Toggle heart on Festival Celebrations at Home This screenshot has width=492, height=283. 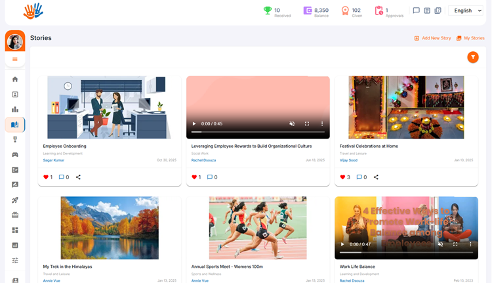pos(342,177)
